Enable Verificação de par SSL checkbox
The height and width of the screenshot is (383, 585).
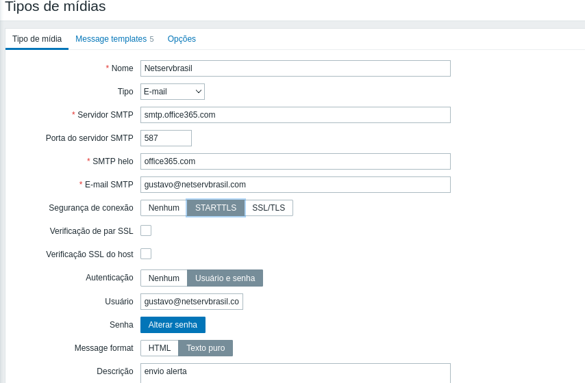tap(146, 230)
